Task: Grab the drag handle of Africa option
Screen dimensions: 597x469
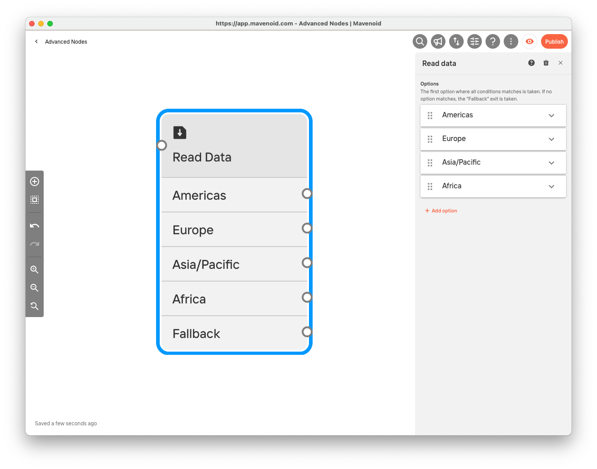Action: click(430, 187)
